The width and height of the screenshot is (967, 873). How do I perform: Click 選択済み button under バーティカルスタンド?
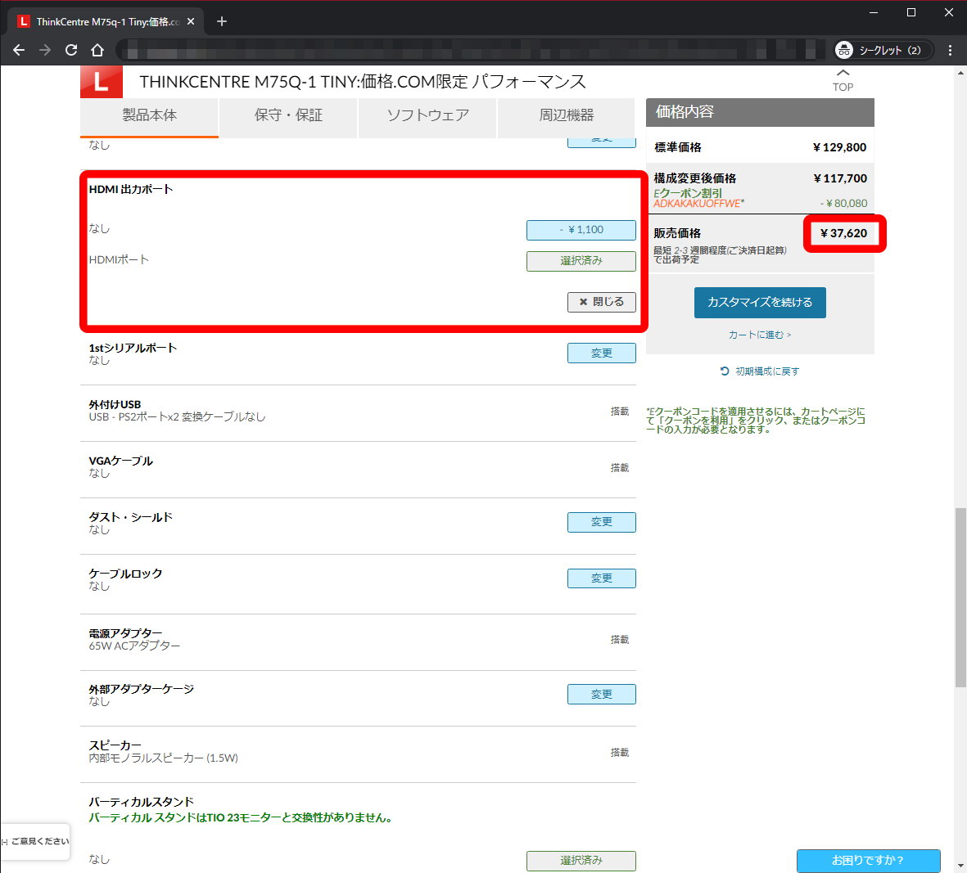pyautogui.click(x=581, y=860)
